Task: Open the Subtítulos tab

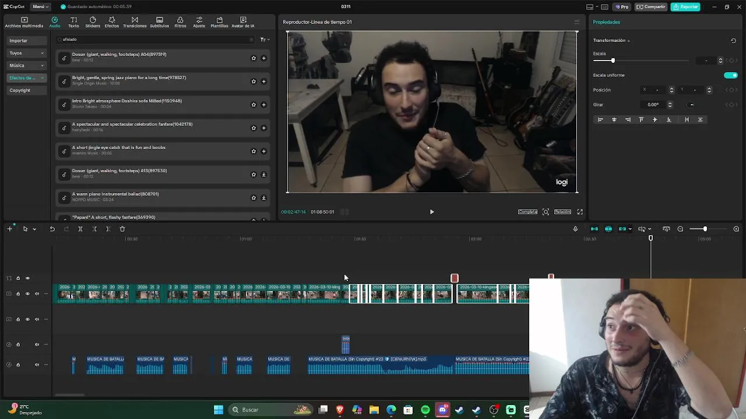Action: [x=160, y=22]
